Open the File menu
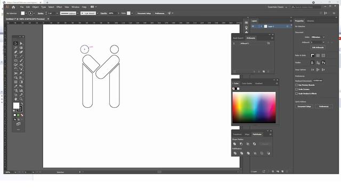 click(x=22, y=7)
